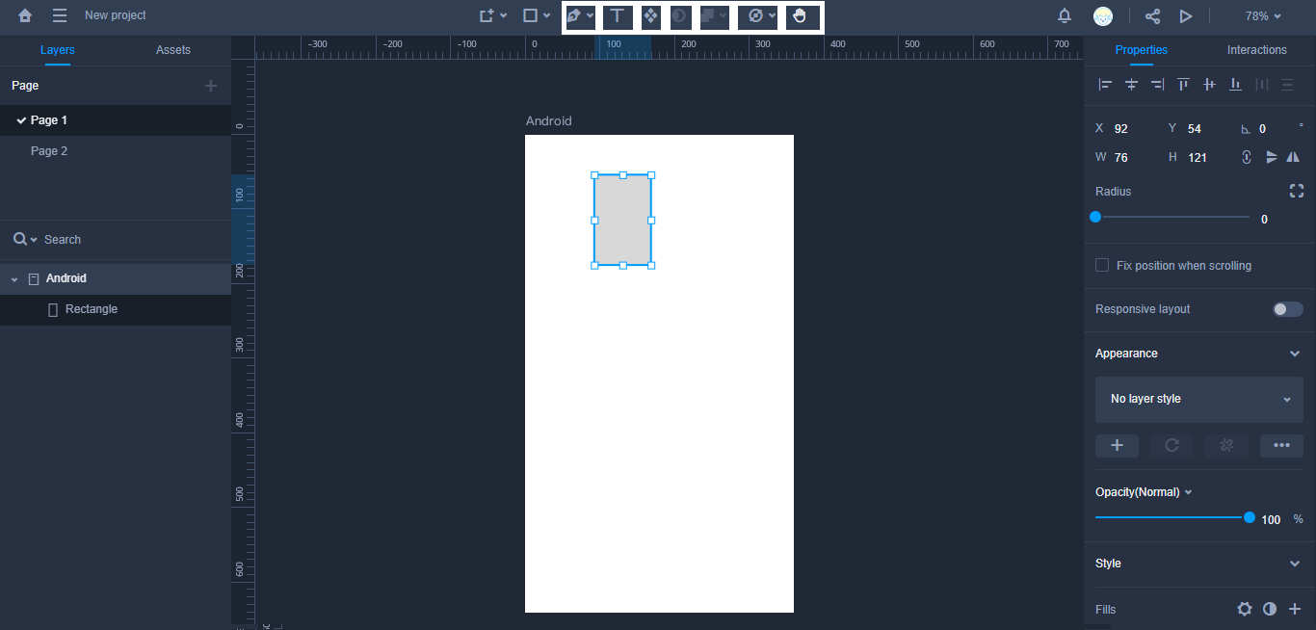Click the Android artboard label on canvas
Screen dimensions: 1316x630
point(548,121)
